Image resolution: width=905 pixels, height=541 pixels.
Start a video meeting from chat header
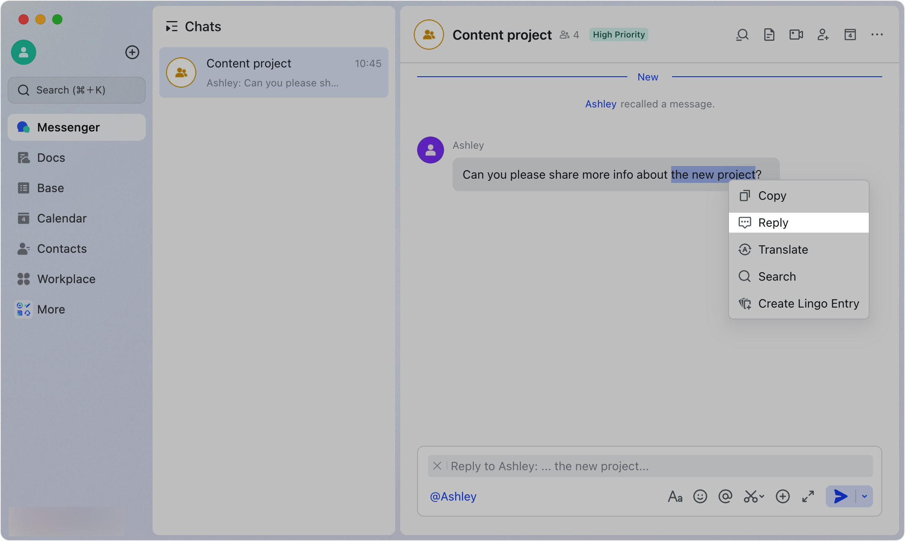pos(796,35)
